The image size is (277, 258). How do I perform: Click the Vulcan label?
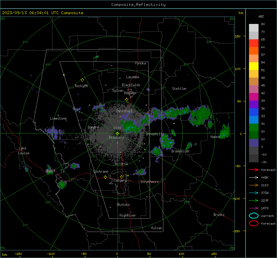156,228
